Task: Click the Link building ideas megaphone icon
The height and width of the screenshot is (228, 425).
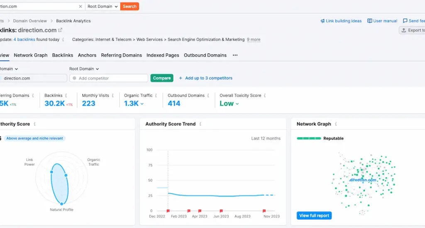Action: (322, 21)
